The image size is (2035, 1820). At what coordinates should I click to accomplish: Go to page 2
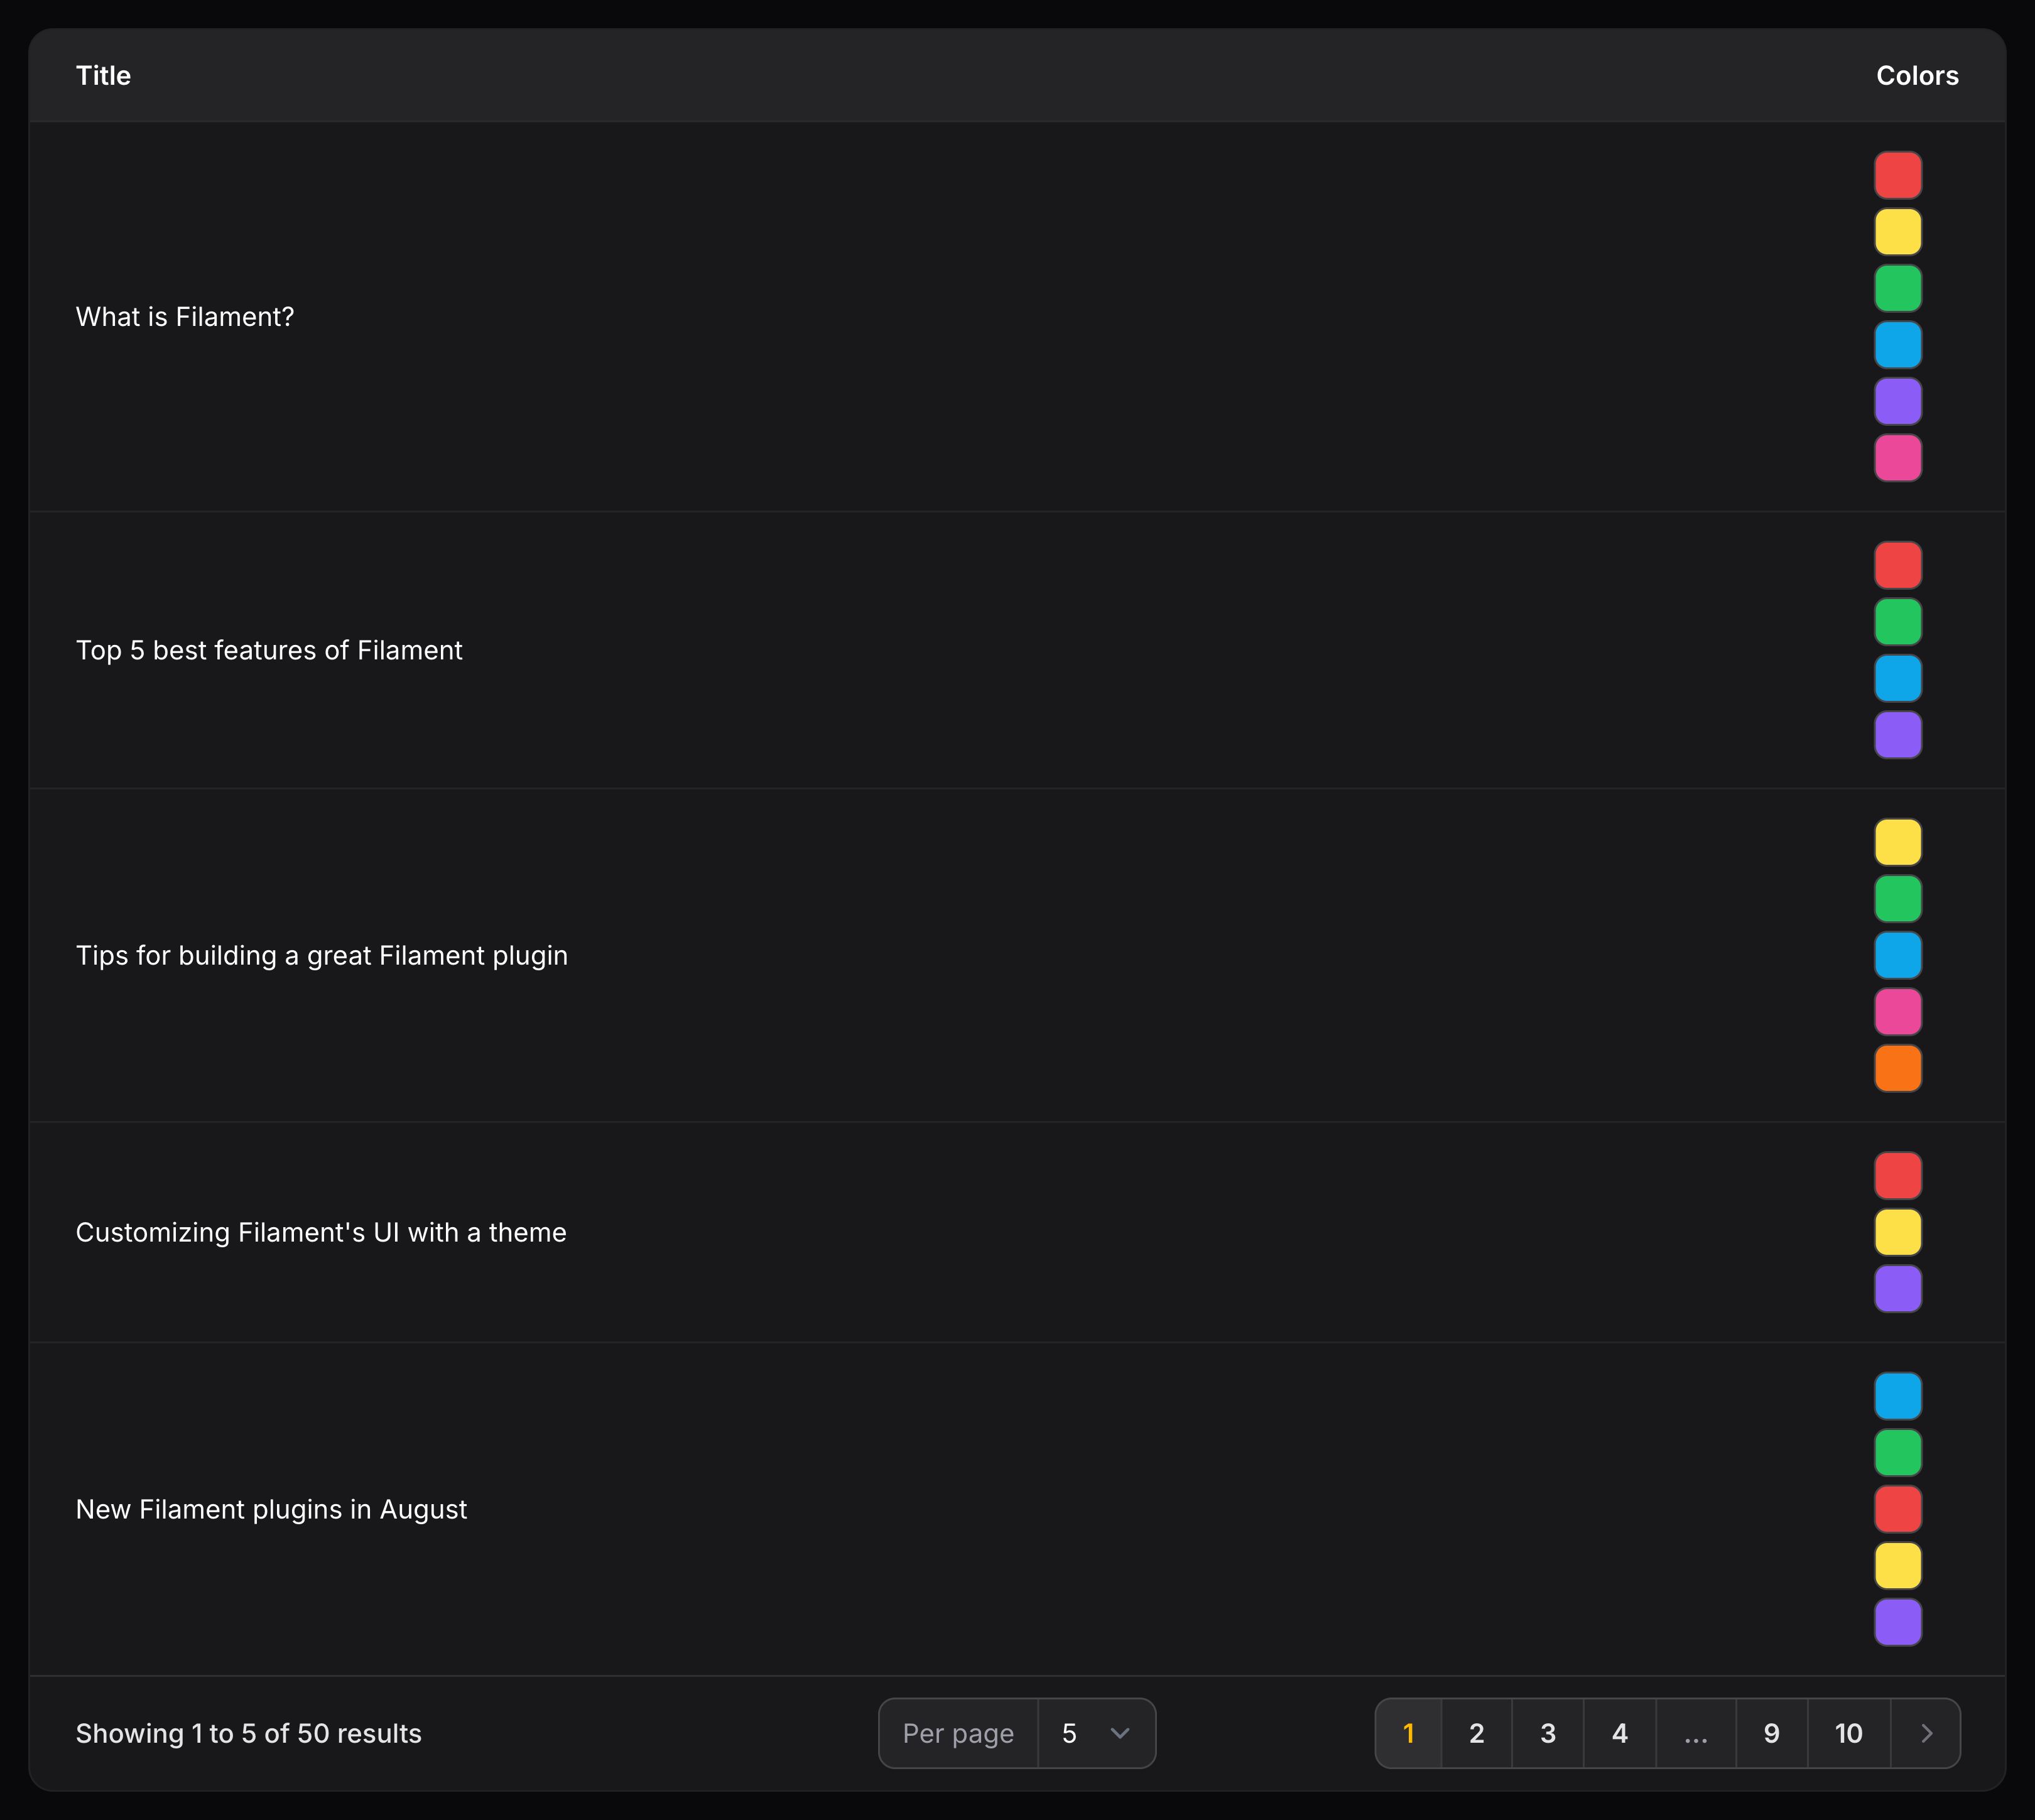1477,1733
